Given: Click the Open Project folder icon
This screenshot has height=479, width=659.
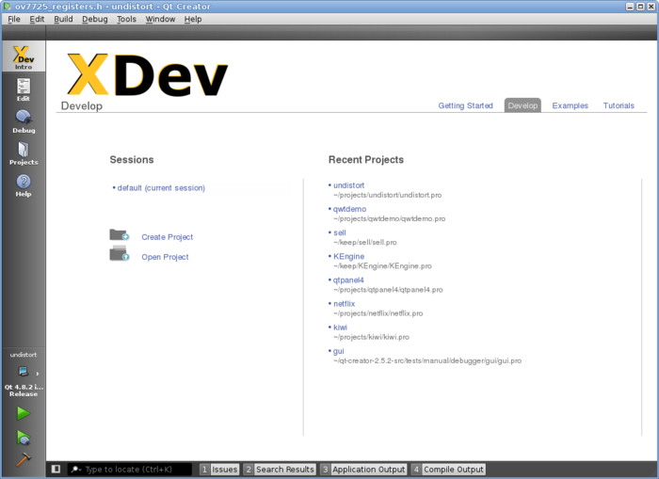Looking at the screenshot, I should [120, 253].
